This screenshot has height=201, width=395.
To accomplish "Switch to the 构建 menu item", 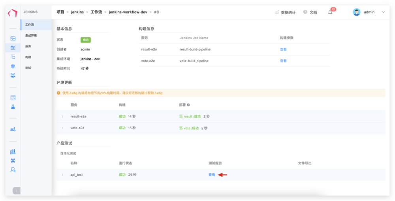I will click(x=28, y=57).
